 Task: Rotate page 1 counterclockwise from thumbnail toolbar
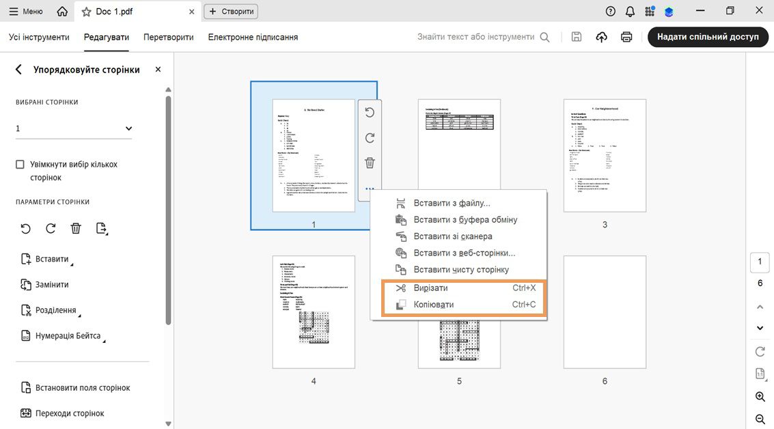tap(370, 113)
